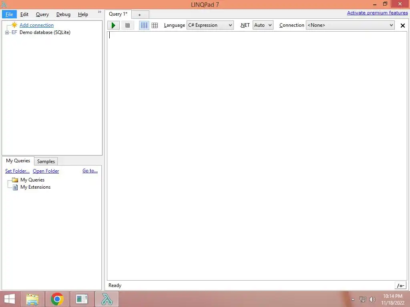Switch results to rich text view
The image size is (410, 307).
pos(144,25)
